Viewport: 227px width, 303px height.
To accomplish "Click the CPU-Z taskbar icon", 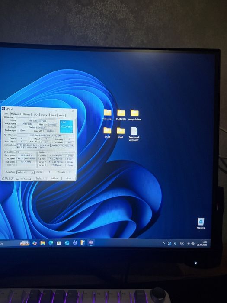I will tap(91, 242).
